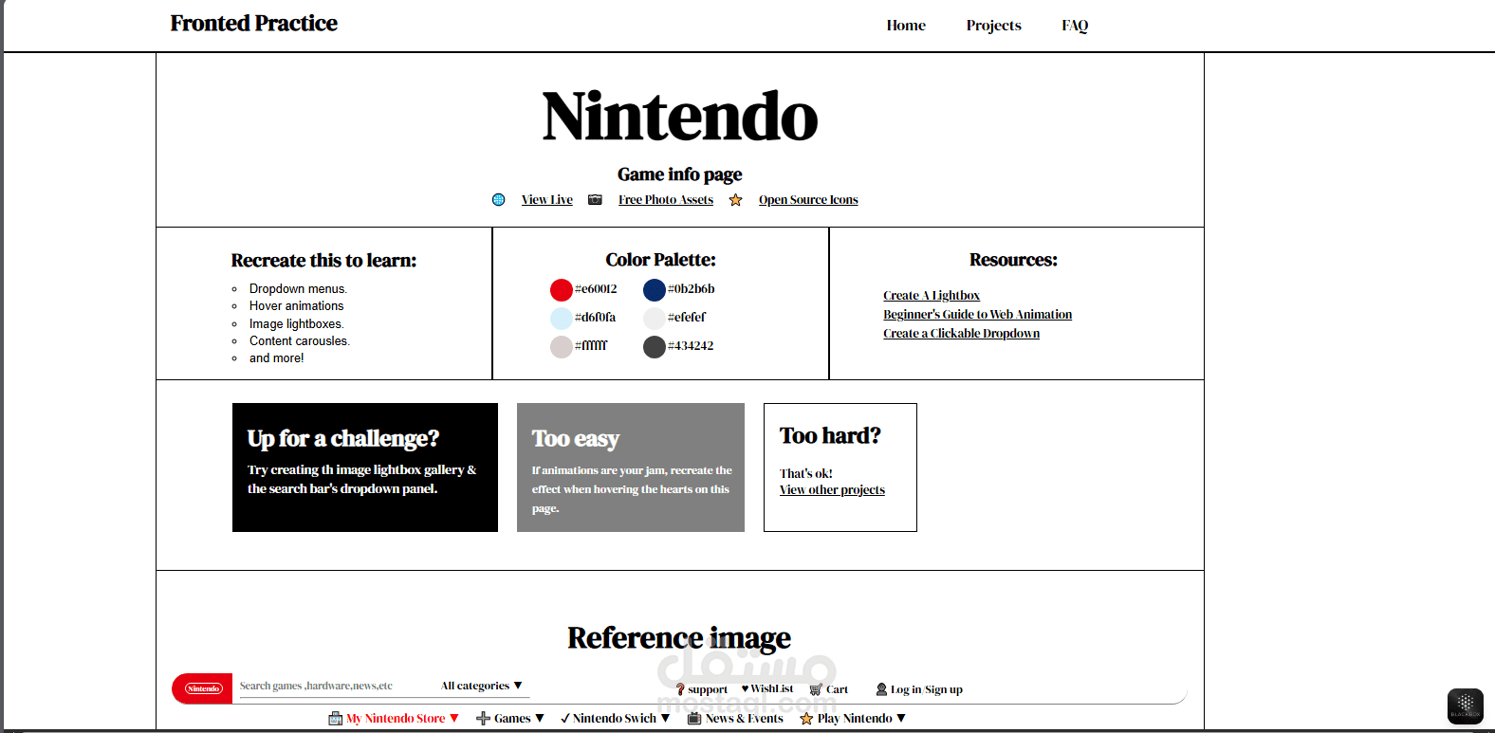1495x733 pixels.
Task: Open Beginner's Guide to Web Animation link
Action: [978, 315]
